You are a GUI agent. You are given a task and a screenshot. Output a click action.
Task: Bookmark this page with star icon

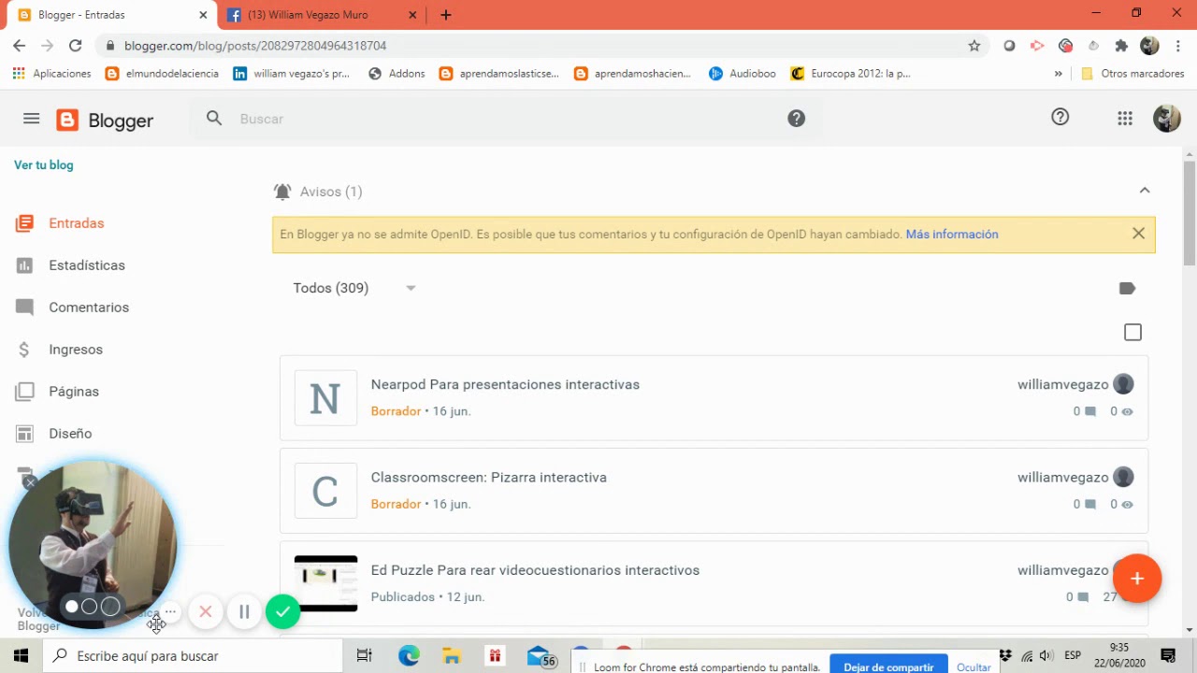(974, 45)
